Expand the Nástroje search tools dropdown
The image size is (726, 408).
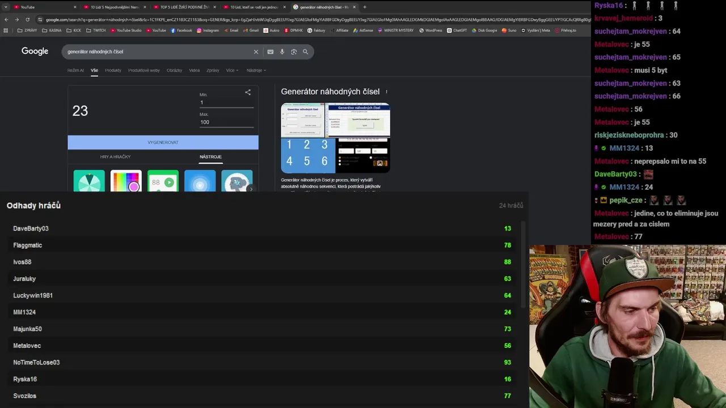tap(256, 70)
